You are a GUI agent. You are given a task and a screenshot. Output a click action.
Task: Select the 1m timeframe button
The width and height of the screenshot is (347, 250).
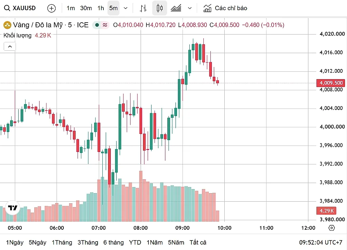(70, 8)
